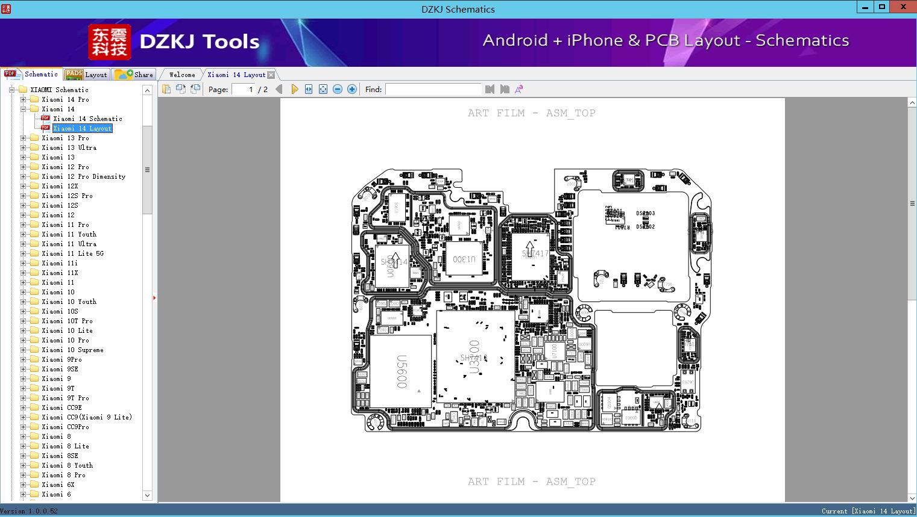Collapse the Xiaomi 14 folder
Image resolution: width=917 pixels, height=517 pixels.
coord(23,109)
